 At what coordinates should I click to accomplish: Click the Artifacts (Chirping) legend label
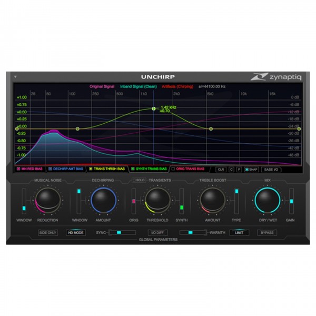pyautogui.click(x=177, y=87)
